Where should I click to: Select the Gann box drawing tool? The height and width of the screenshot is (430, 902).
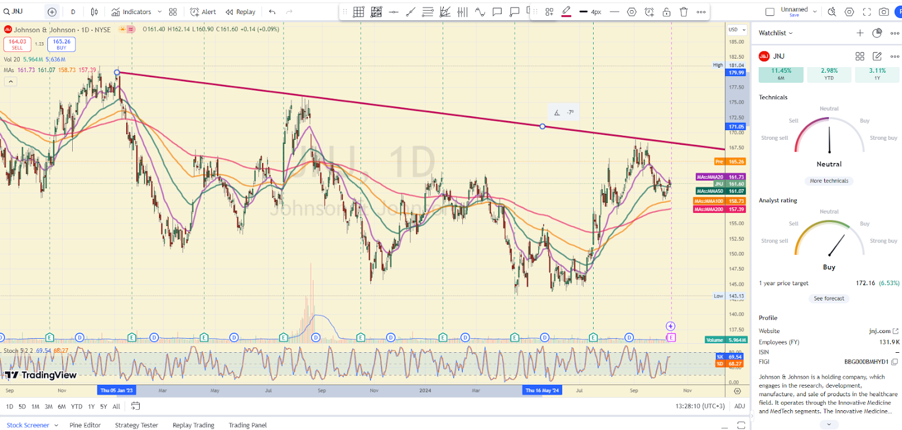tap(359, 12)
